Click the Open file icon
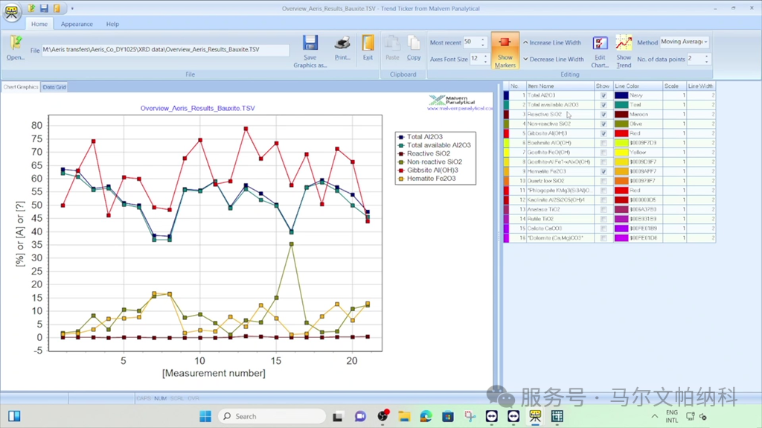Image resolution: width=762 pixels, height=428 pixels. pyautogui.click(x=16, y=44)
